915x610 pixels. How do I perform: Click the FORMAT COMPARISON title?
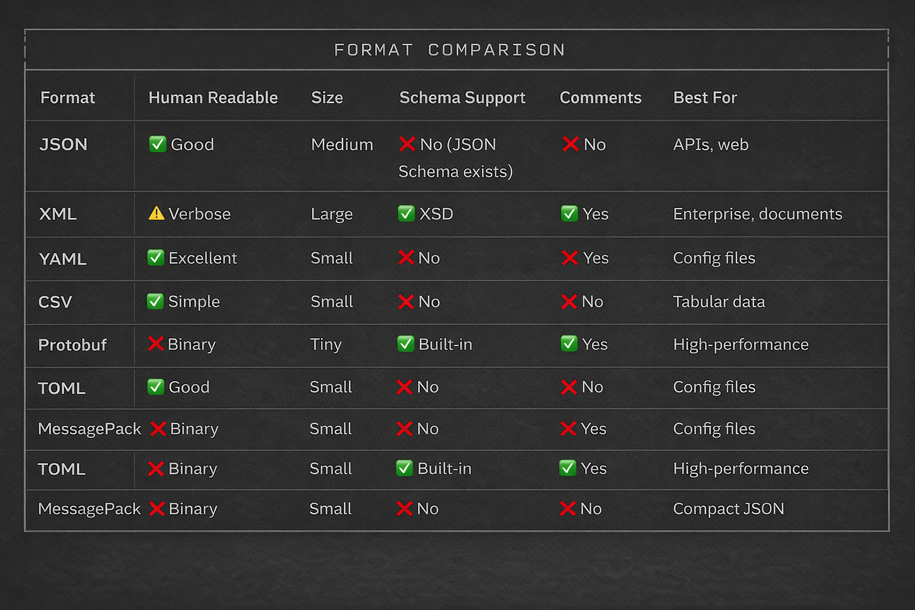(449, 50)
